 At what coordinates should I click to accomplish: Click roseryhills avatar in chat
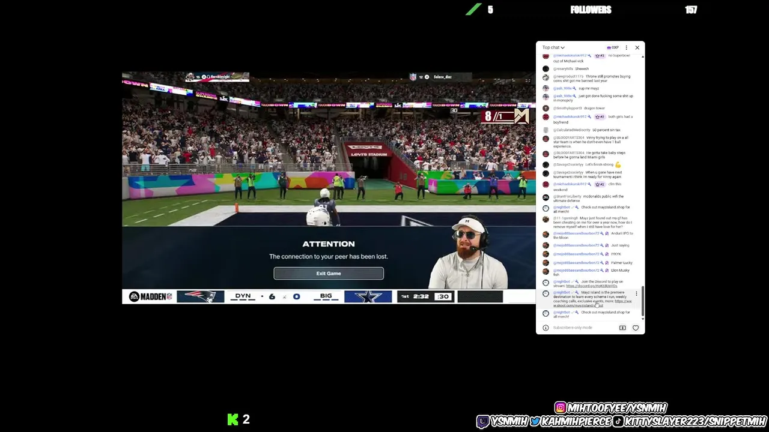[546, 69]
